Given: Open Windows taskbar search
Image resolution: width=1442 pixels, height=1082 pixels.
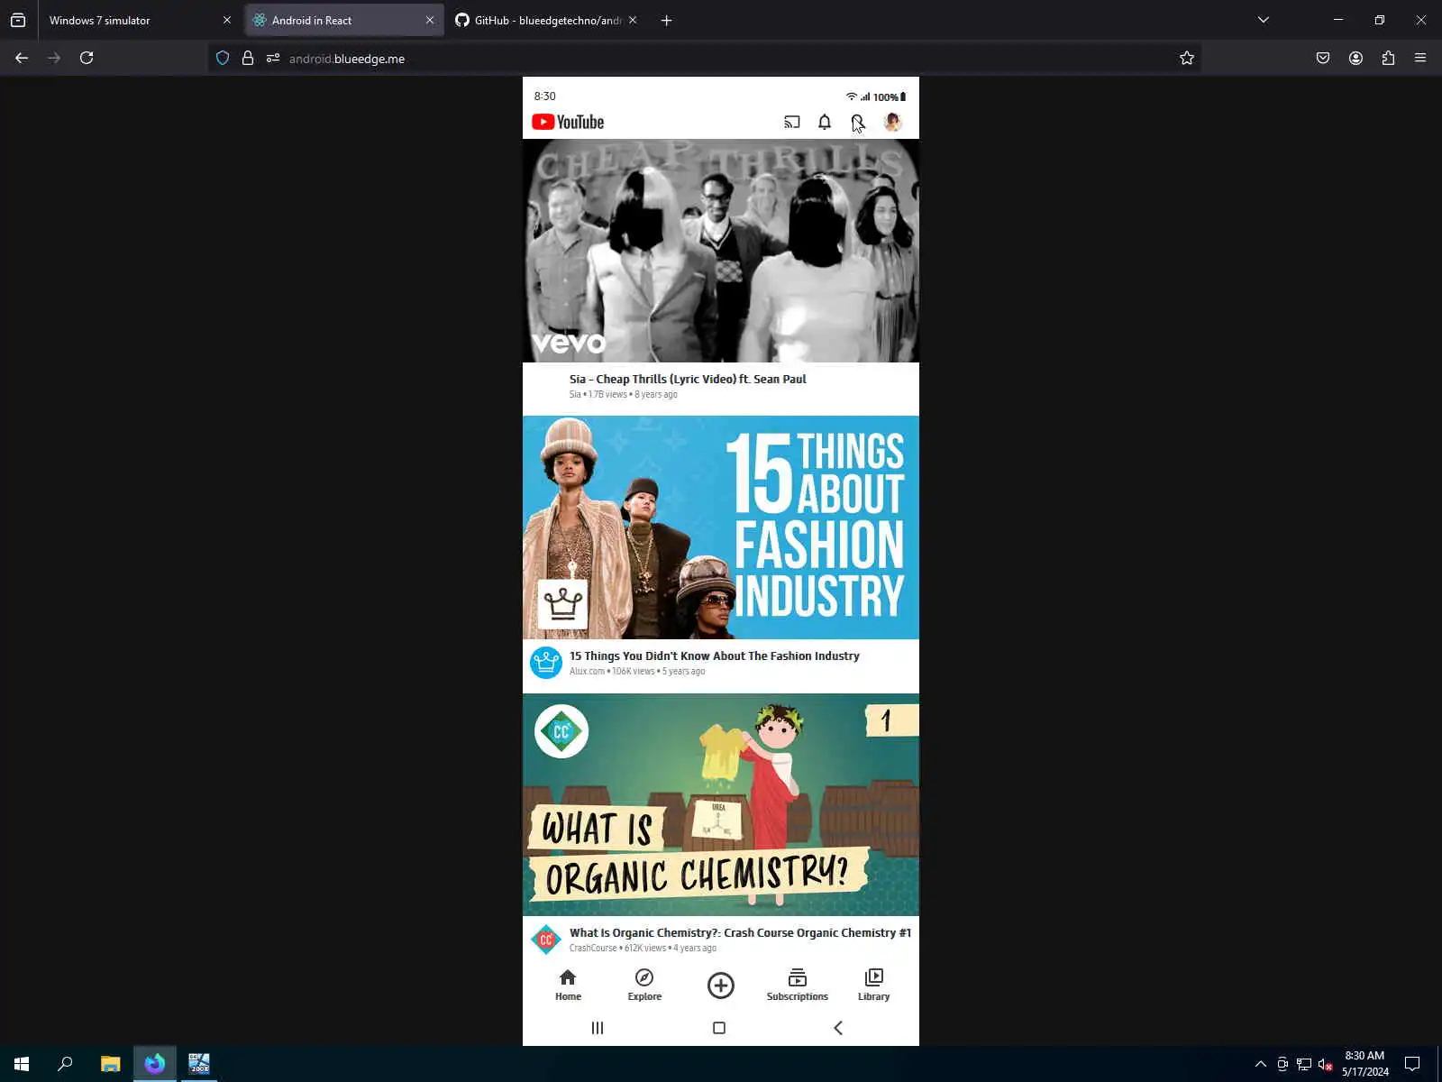Looking at the screenshot, I should pos(65,1064).
